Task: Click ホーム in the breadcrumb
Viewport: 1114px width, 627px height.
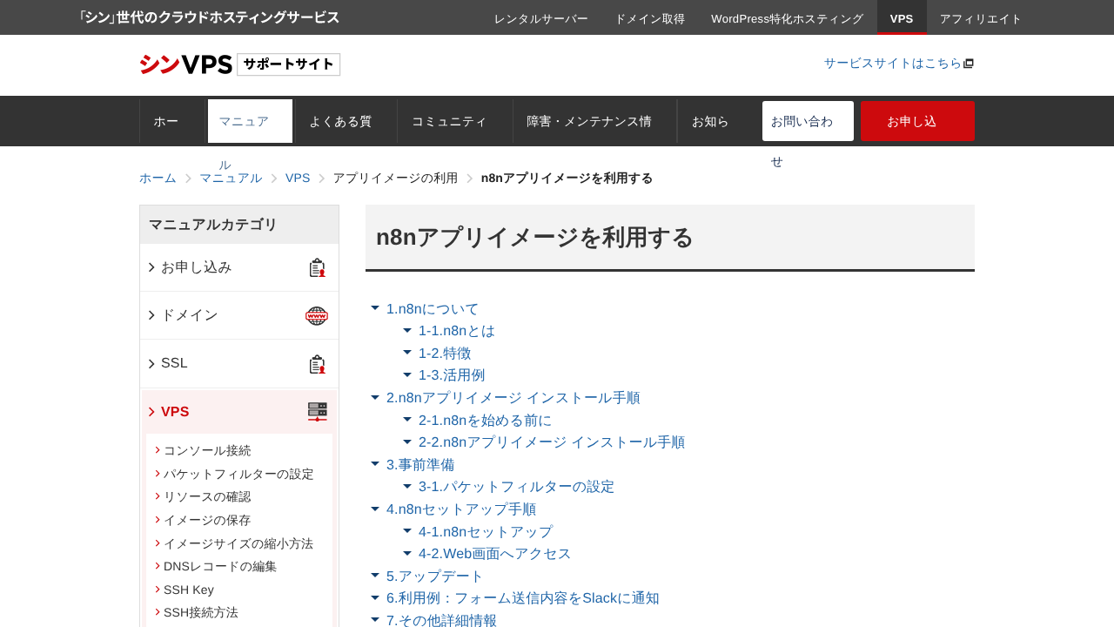Action: [158, 178]
